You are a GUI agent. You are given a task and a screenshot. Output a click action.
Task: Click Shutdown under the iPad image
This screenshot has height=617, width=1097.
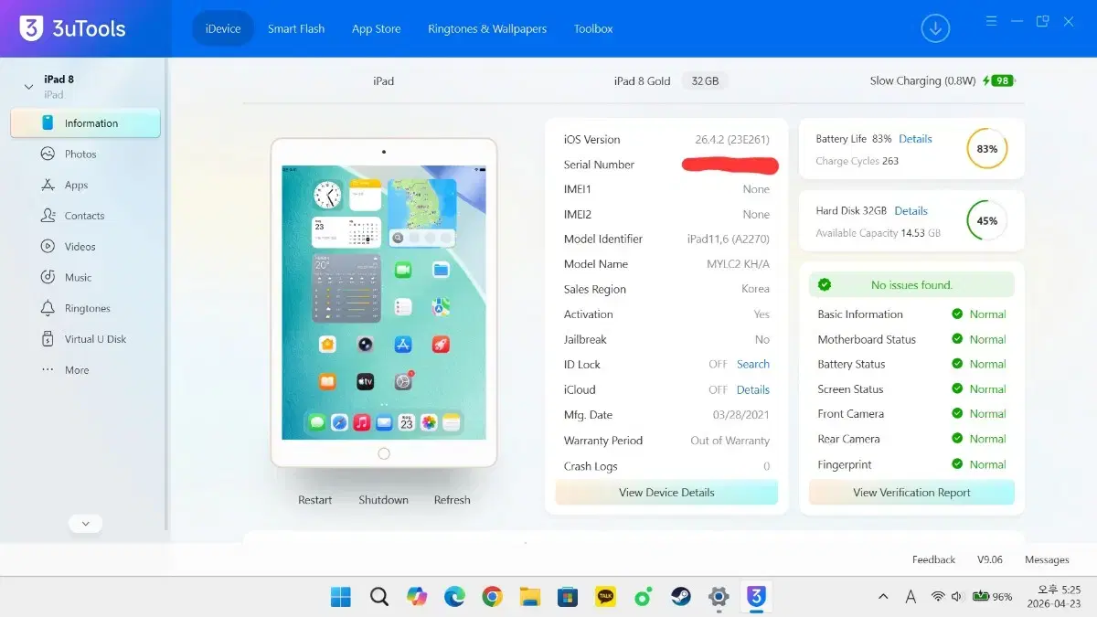(x=383, y=500)
